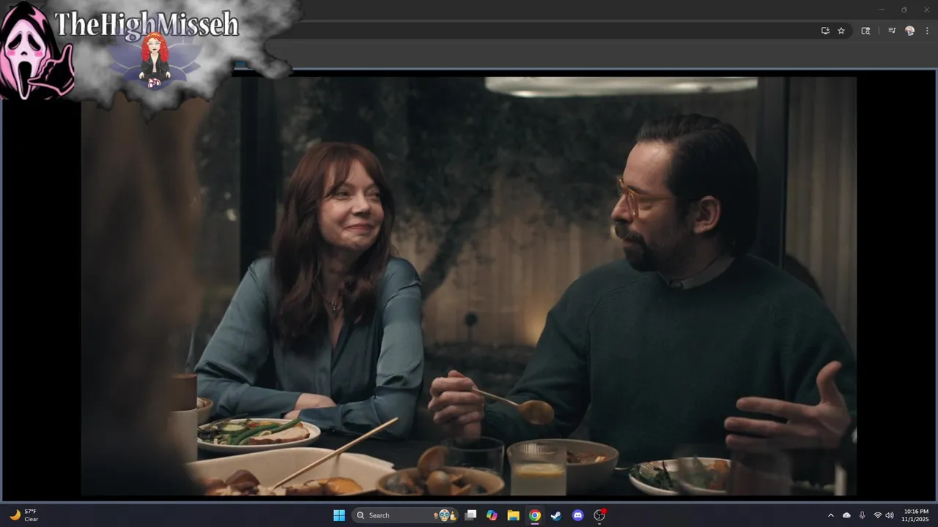Launch Copilot from the taskbar

492,515
